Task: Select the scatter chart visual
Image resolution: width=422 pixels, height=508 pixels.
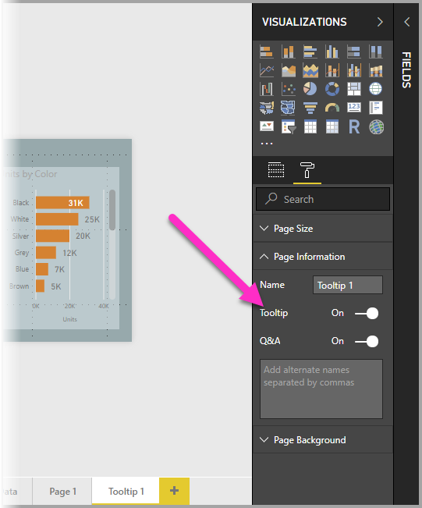Action: coord(289,89)
